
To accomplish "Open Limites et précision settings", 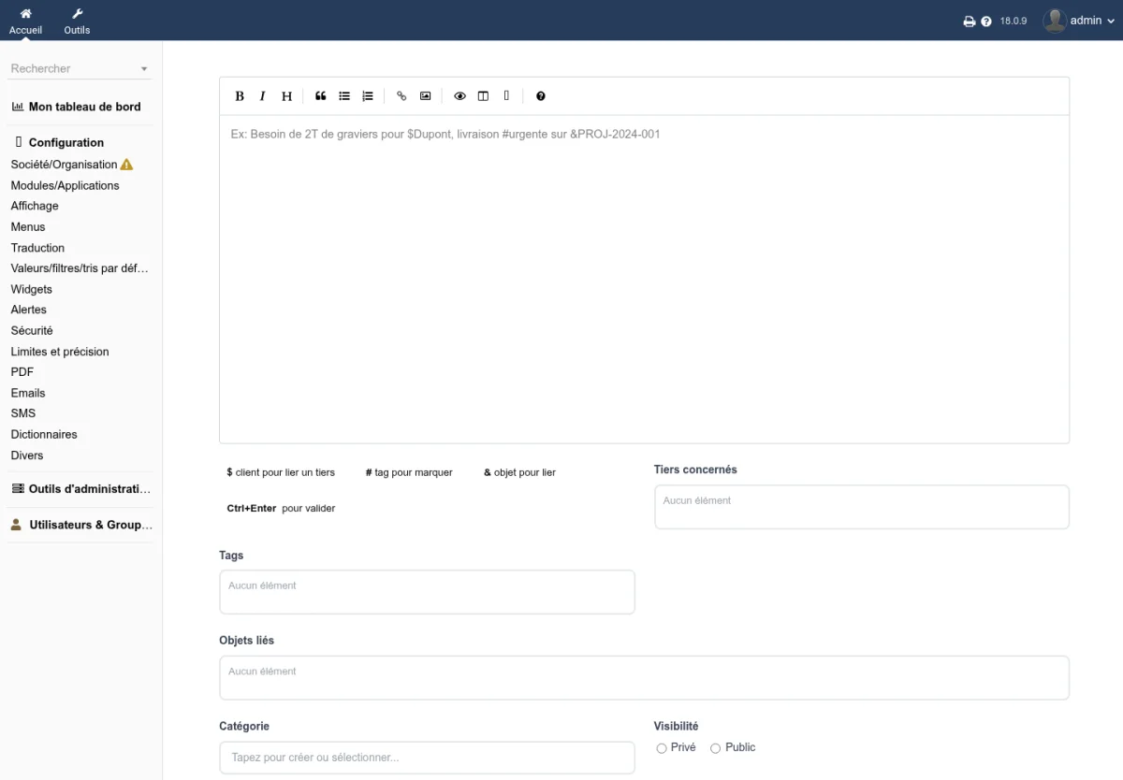I will 60,352.
